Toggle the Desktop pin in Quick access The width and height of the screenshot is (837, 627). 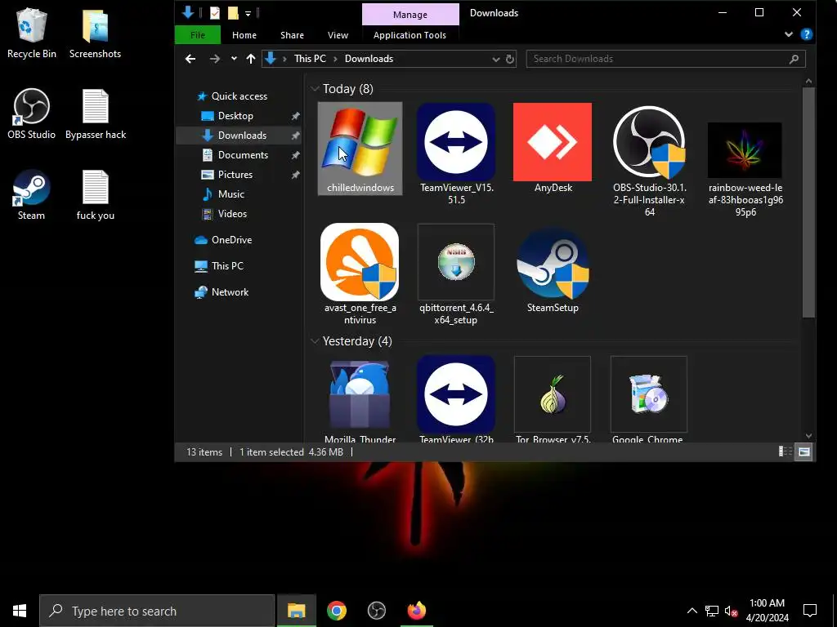tap(295, 116)
